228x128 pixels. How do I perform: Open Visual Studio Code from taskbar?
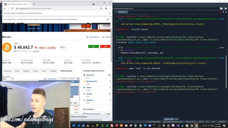click(78, 126)
